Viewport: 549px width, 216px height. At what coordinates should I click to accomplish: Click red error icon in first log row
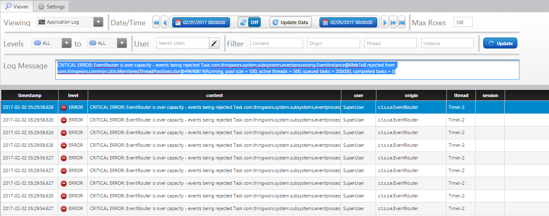coord(64,107)
